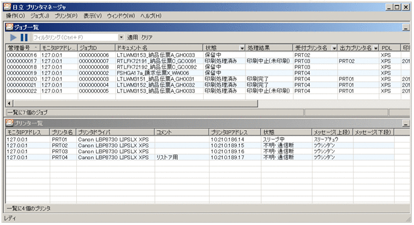The width and height of the screenshot is (414, 225).
Task: Open the 受付プリンタ名 column filter dropdown
Action: [334, 48]
